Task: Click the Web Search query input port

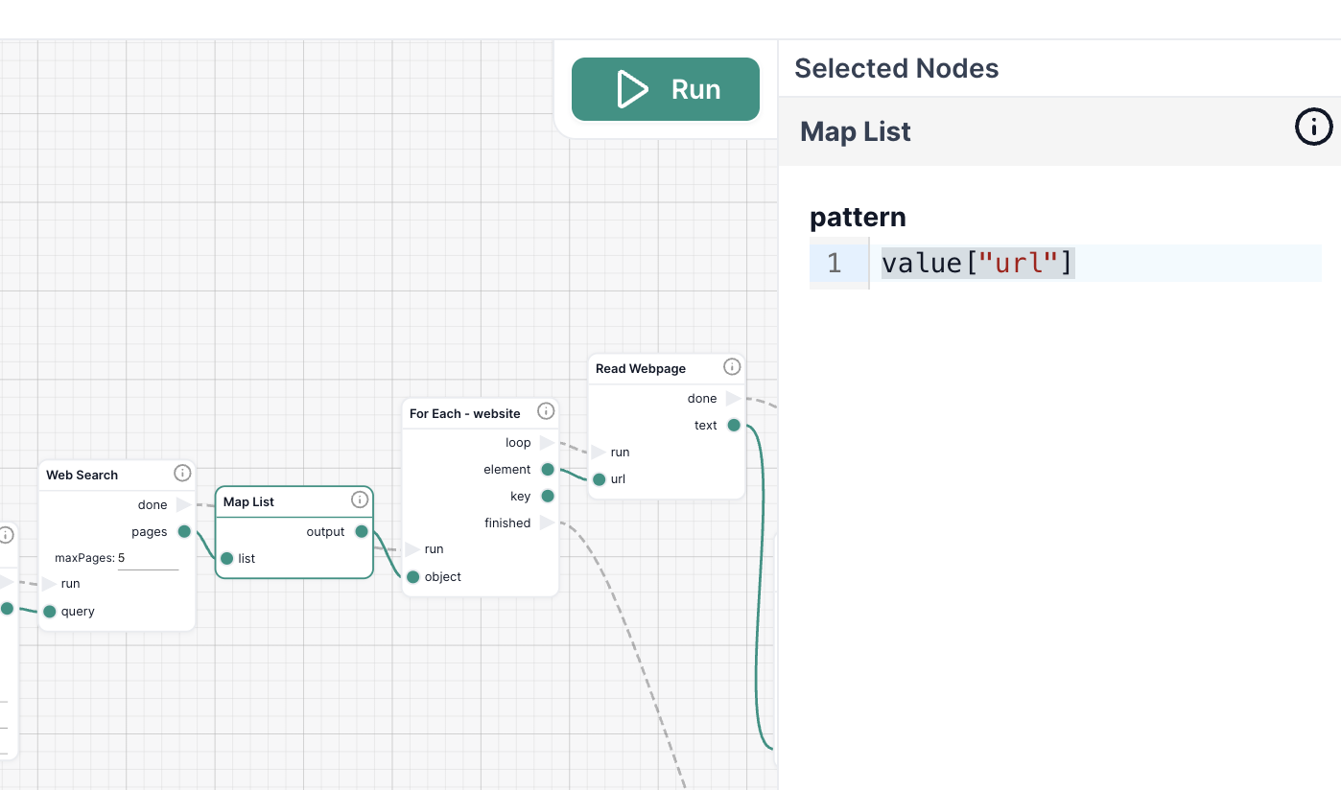Action: [x=50, y=612]
